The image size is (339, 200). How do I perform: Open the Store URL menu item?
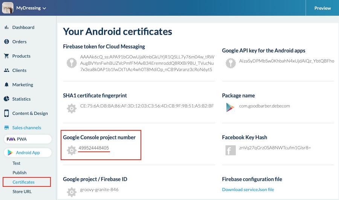(x=22, y=192)
